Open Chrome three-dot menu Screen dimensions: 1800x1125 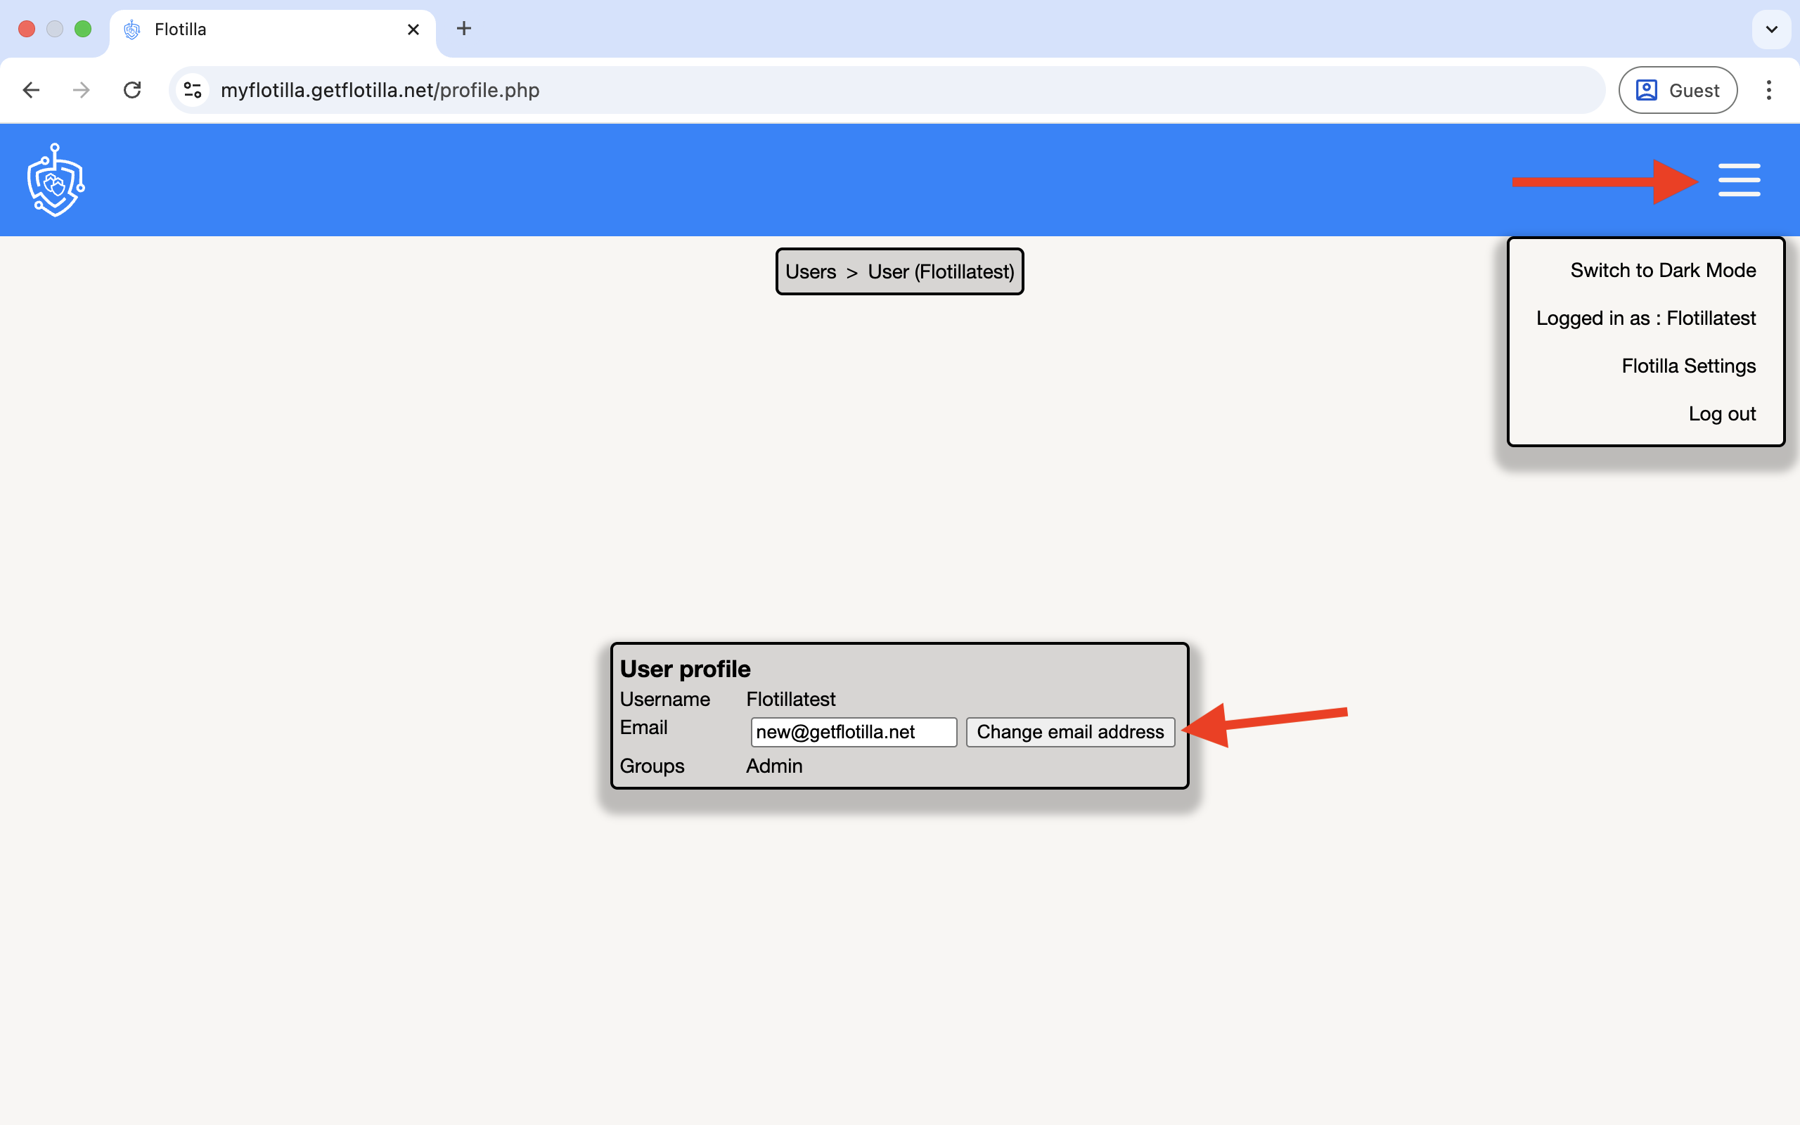tap(1768, 90)
